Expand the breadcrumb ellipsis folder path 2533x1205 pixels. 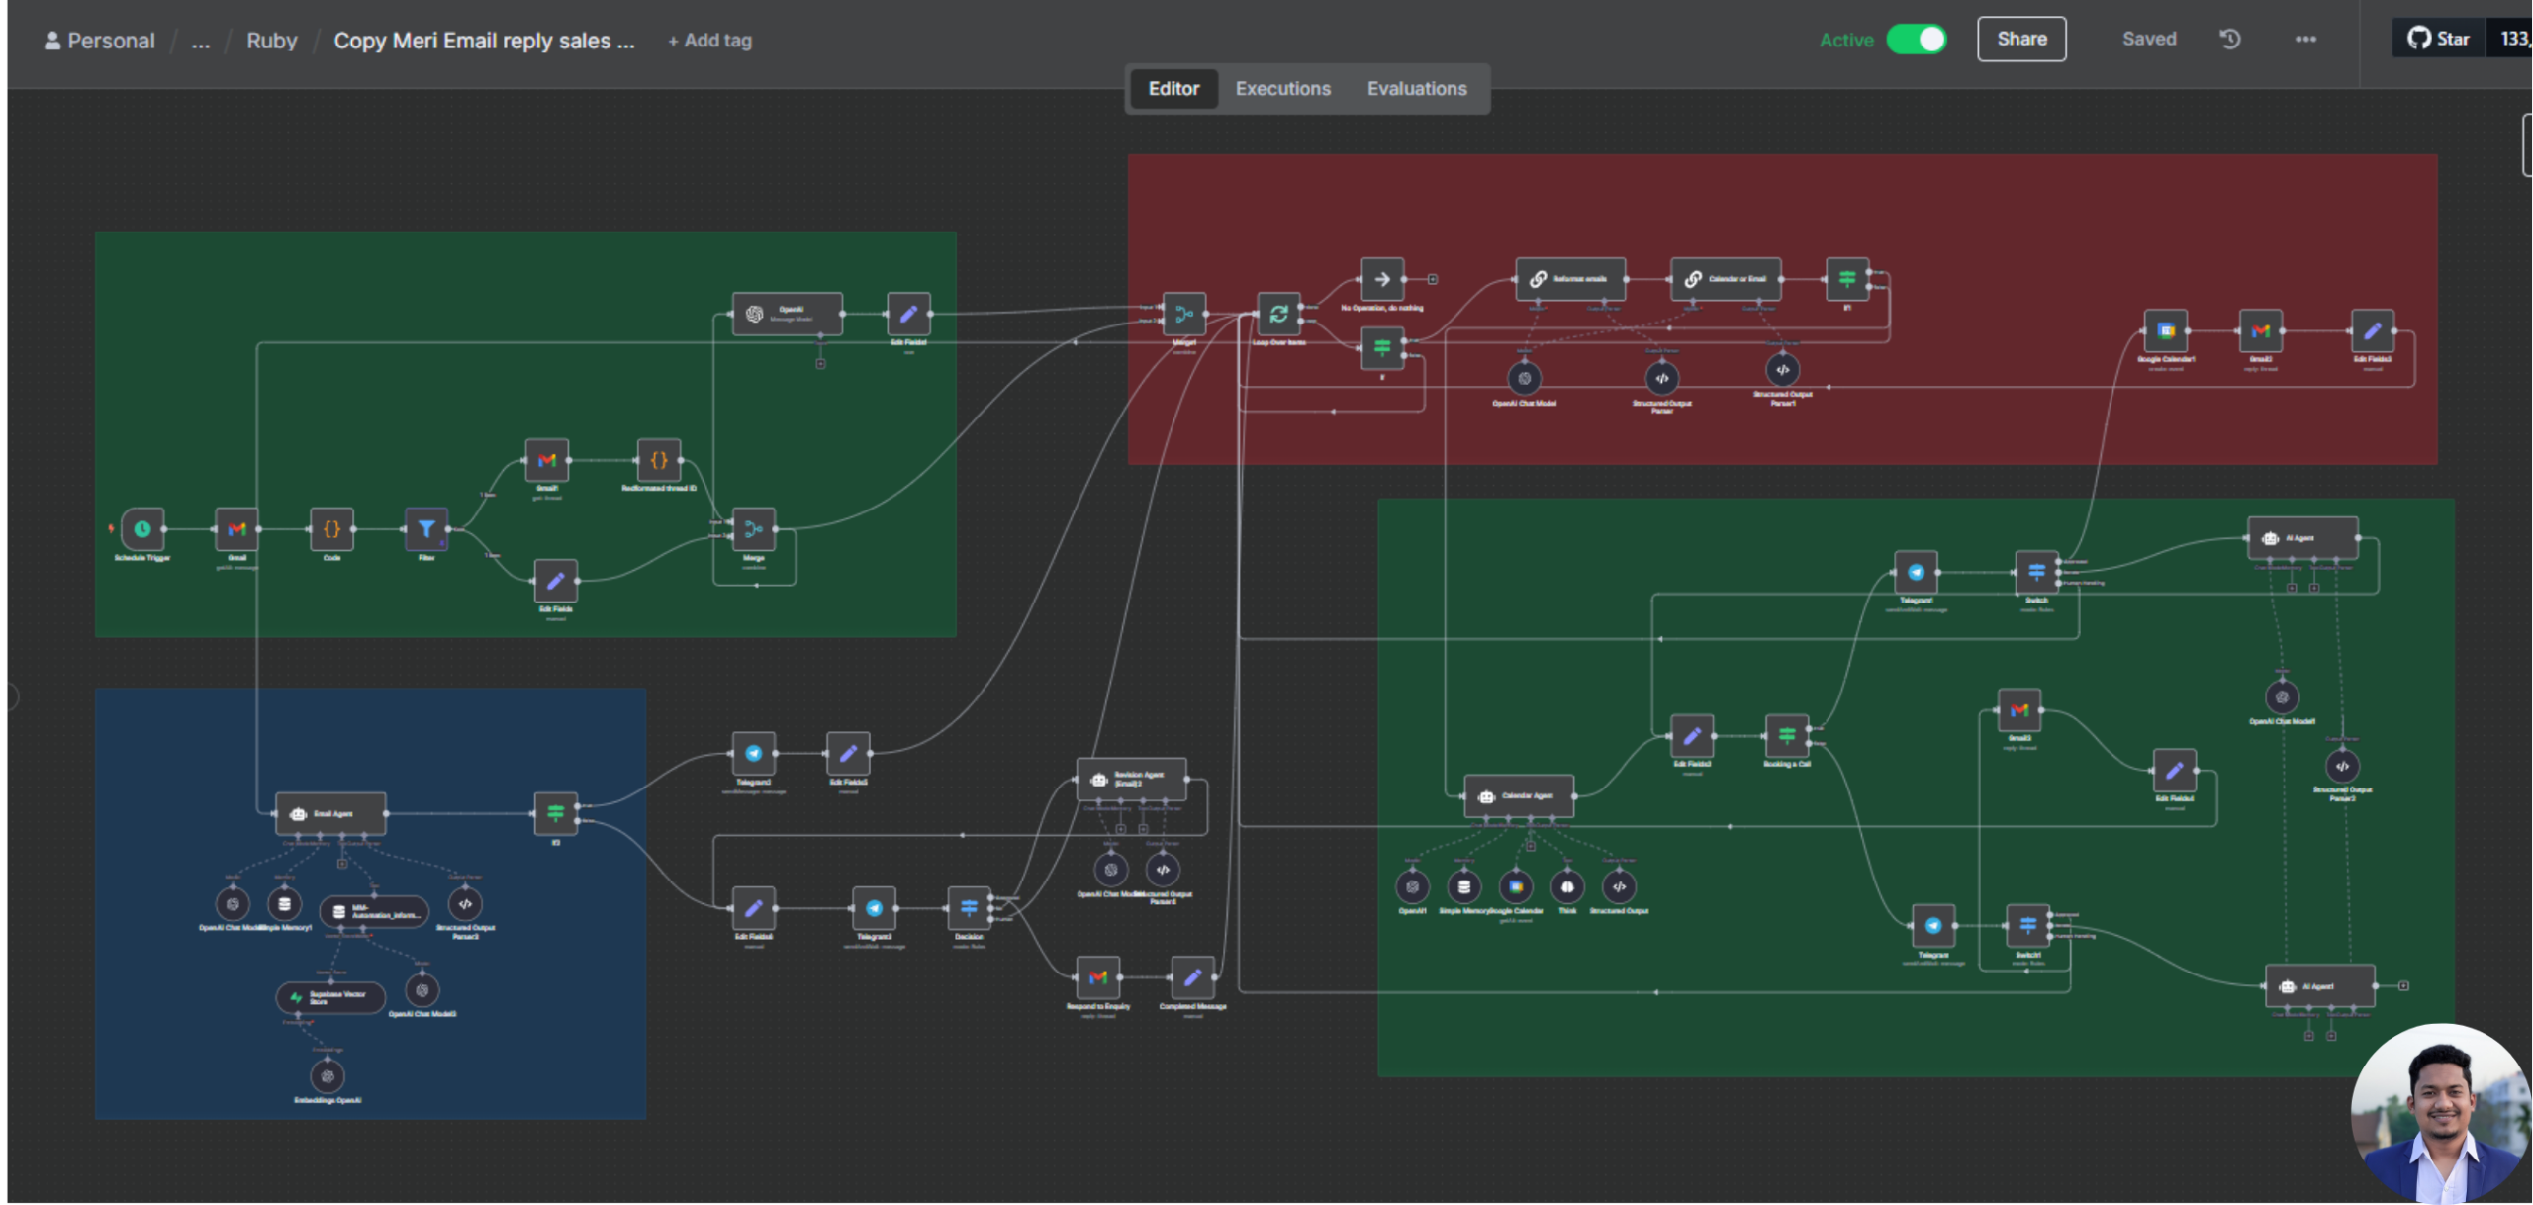[201, 41]
